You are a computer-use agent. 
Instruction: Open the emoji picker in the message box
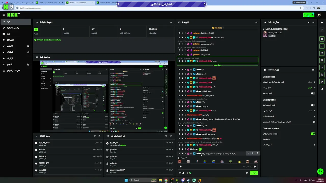pyautogui.click(x=255, y=166)
